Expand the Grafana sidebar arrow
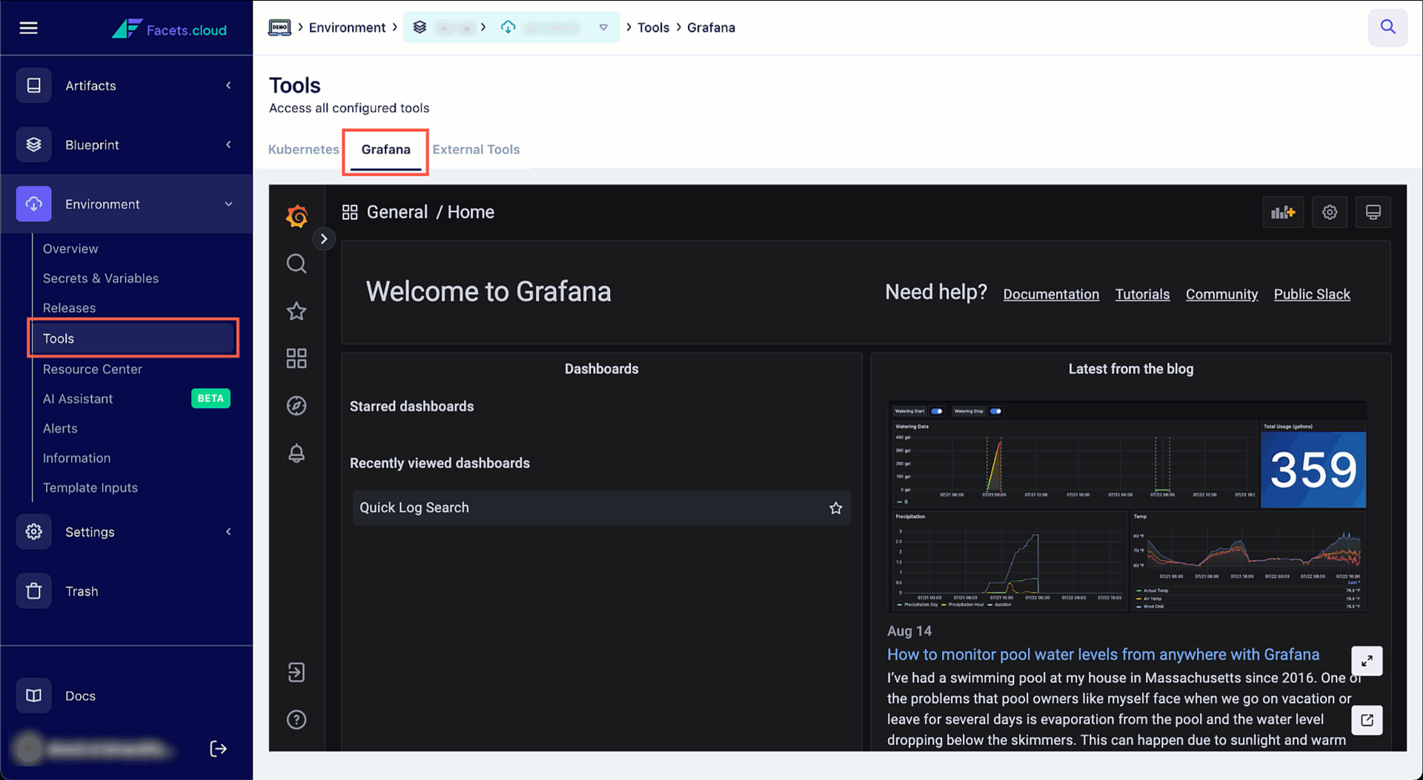This screenshot has height=780, width=1423. [x=324, y=239]
